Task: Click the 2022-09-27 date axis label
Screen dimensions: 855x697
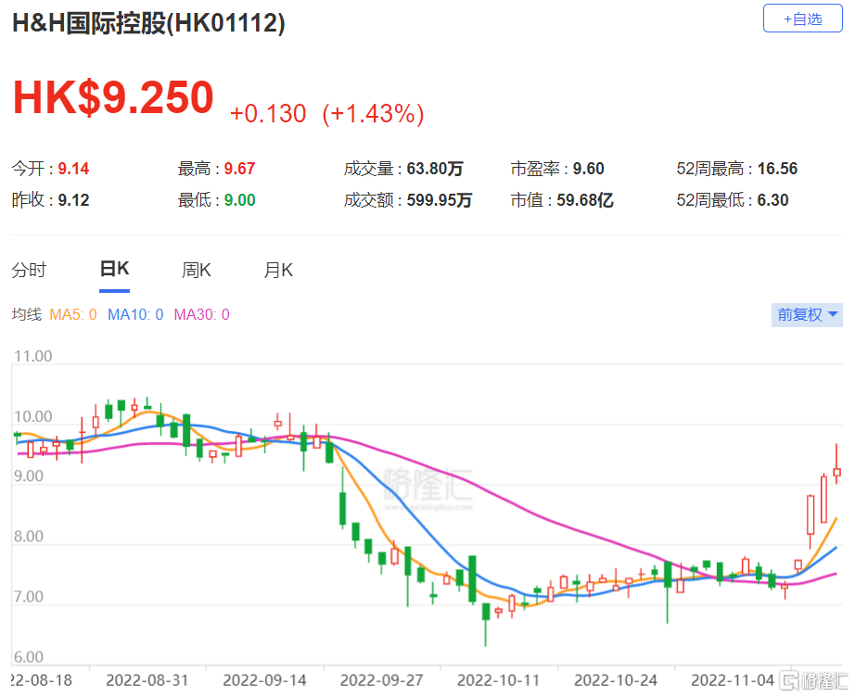Action: [x=382, y=680]
